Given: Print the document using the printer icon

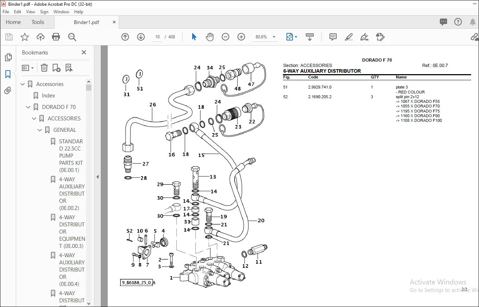Looking at the screenshot, I should (56, 37).
